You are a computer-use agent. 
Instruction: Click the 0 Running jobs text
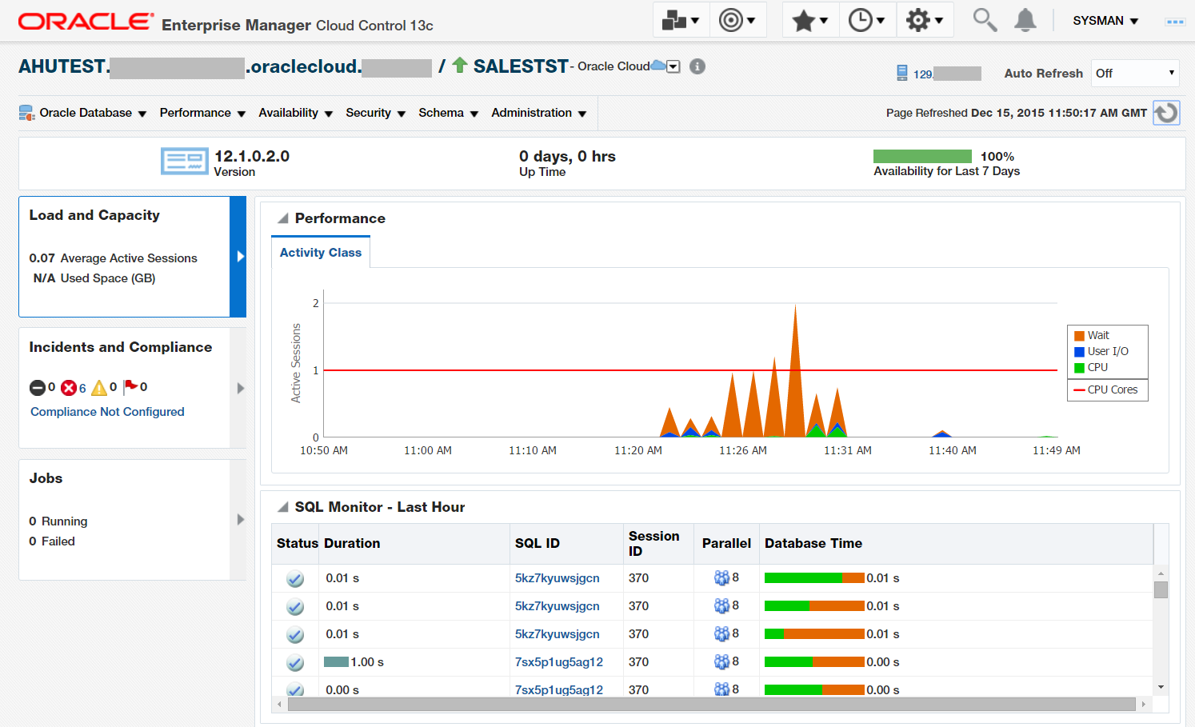click(58, 521)
